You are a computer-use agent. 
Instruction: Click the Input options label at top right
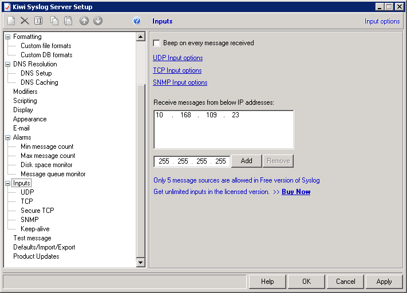382,21
